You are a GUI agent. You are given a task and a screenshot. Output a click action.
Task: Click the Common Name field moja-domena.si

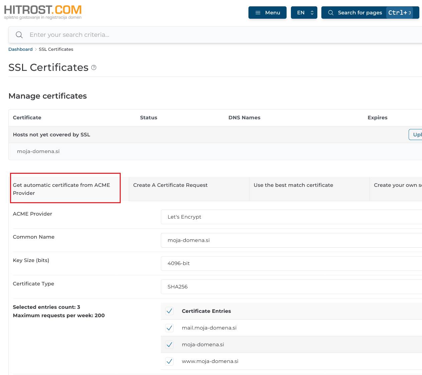(x=291, y=240)
